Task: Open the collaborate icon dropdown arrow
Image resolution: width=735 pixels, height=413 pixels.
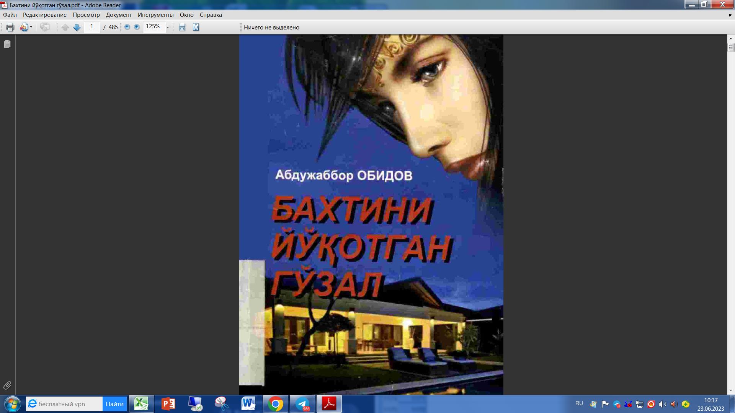Action: [31, 27]
